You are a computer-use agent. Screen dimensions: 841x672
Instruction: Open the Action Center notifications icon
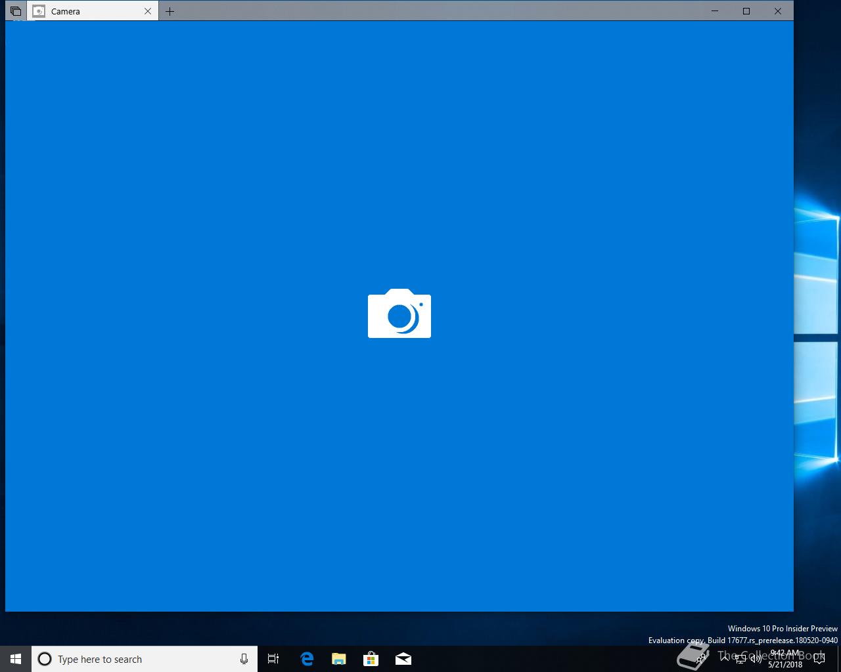pos(819,659)
